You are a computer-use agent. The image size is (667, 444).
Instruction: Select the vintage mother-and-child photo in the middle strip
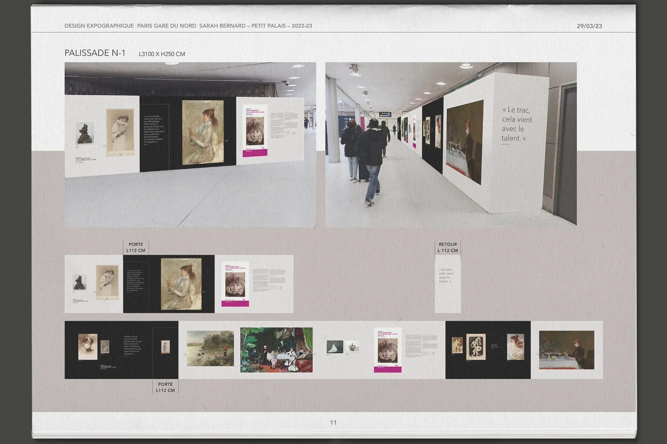pos(107,282)
